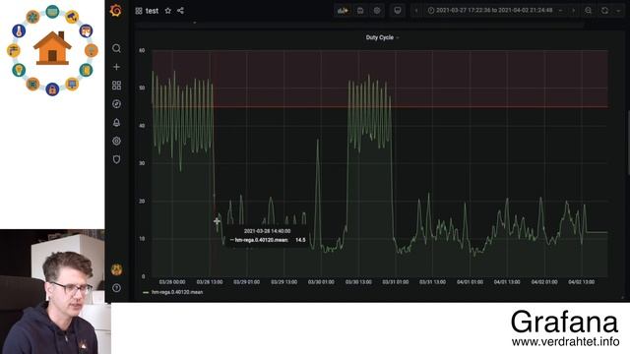Toggle hm-rega.0.40120.mean legend series

pos(177,292)
